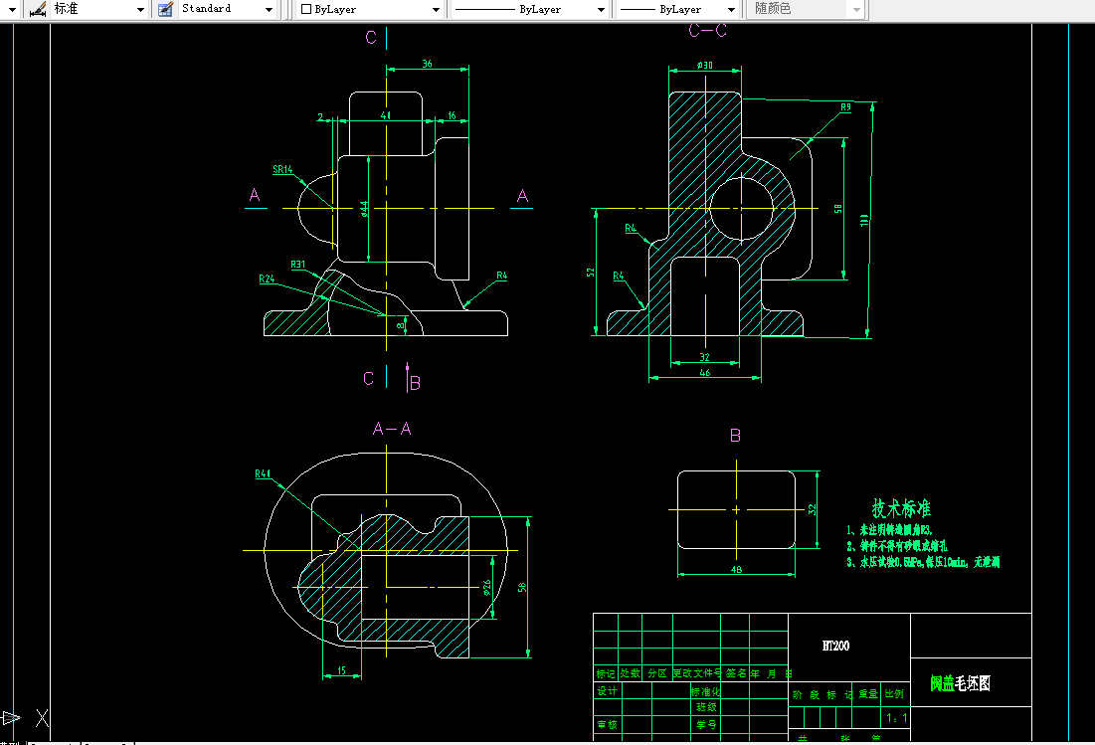
Task: Select the 15 dimension below A-A view
Action: tap(341, 670)
